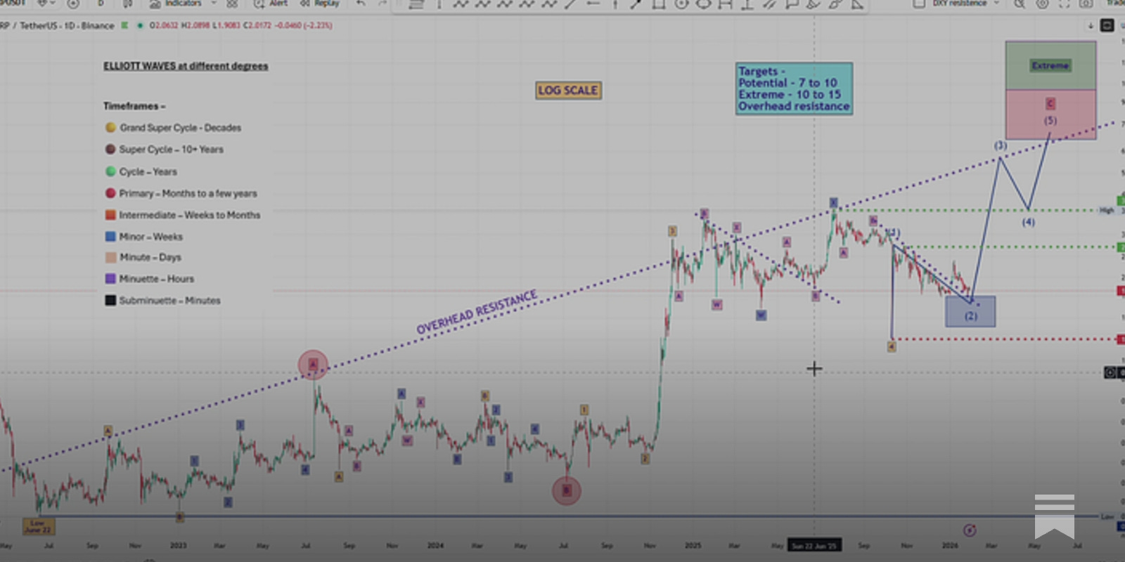Open the DXY resistance layout name
The height and width of the screenshot is (562, 1125).
958,4
